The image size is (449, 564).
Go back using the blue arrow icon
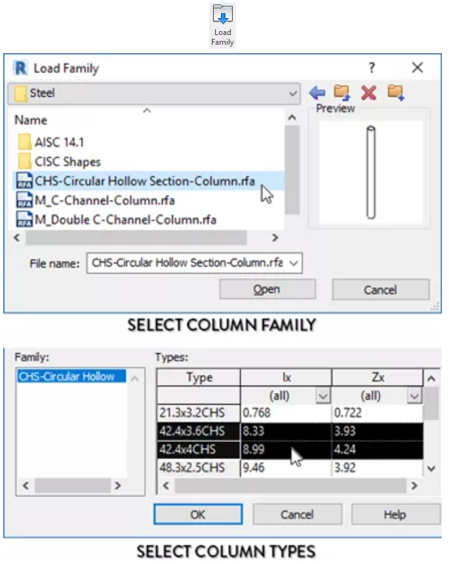317,93
